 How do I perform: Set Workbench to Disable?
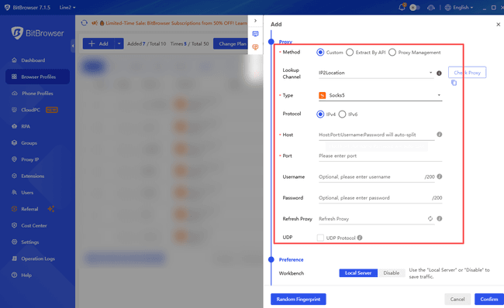point(392,273)
